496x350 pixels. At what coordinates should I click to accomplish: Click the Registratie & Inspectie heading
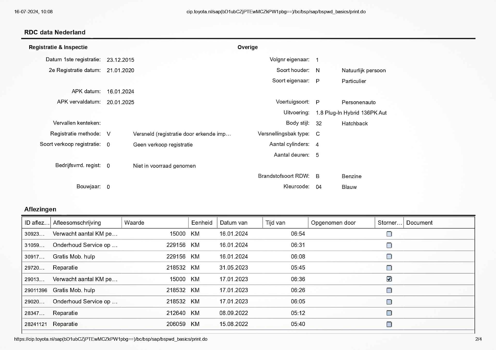[58, 47]
